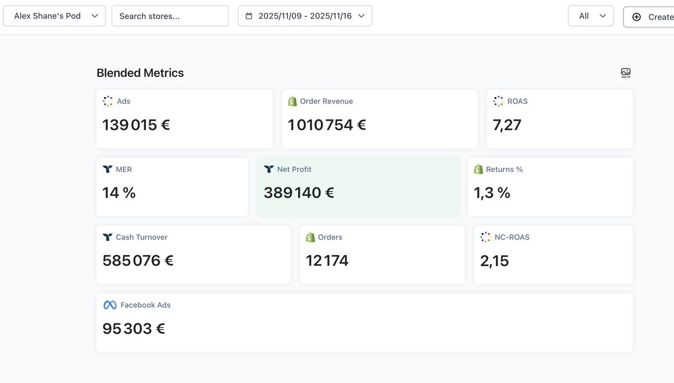Click the Search stores input field
Image resolution: width=674 pixels, height=383 pixels.
tap(170, 16)
